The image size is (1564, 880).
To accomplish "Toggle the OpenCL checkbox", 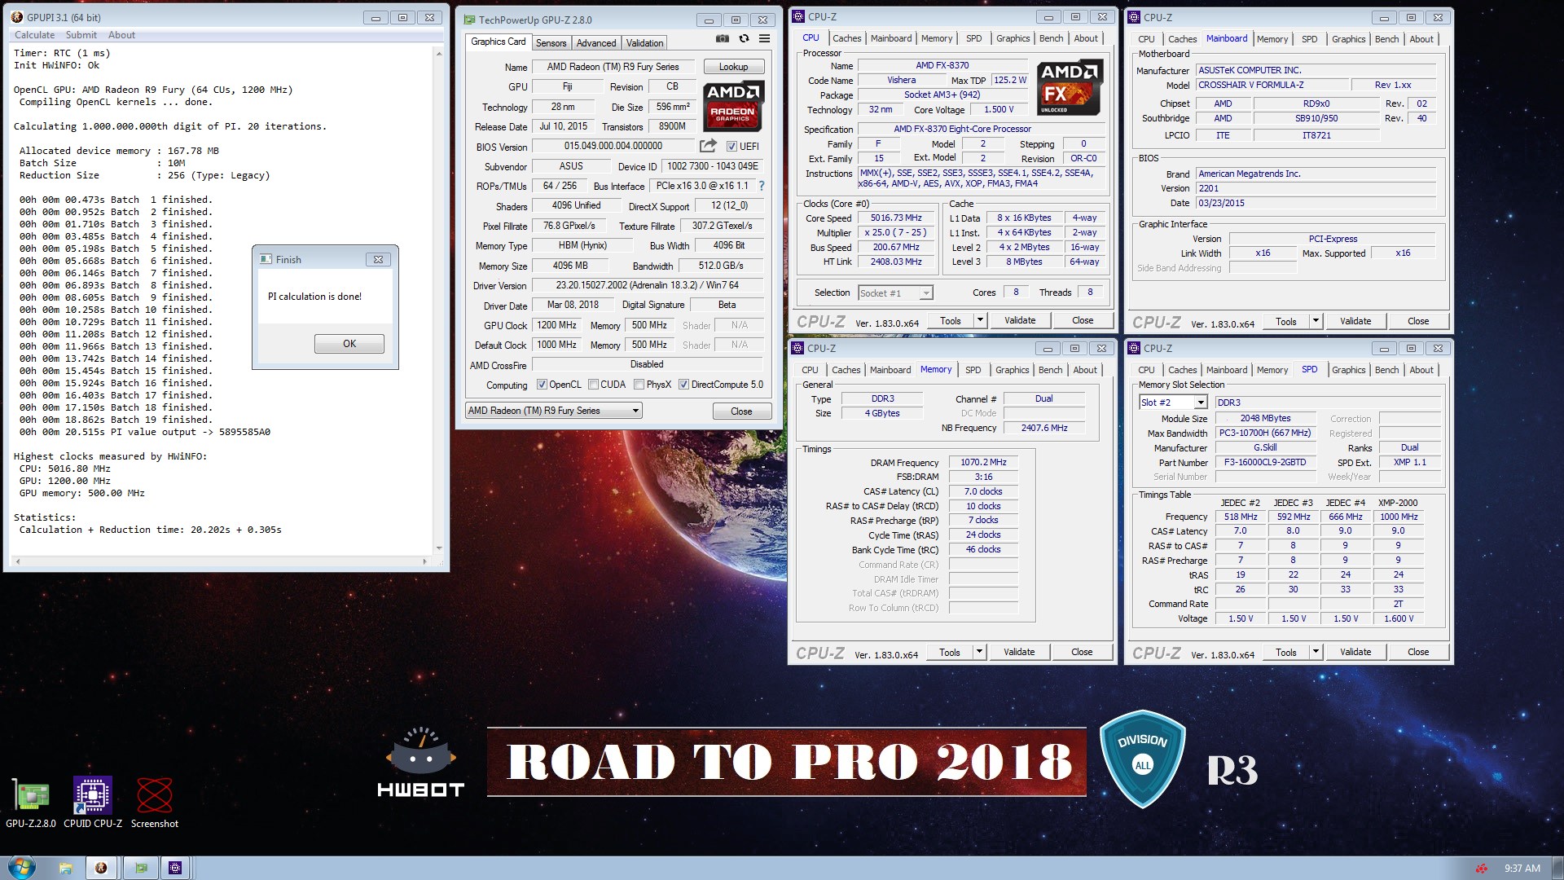I will pyautogui.click(x=542, y=385).
